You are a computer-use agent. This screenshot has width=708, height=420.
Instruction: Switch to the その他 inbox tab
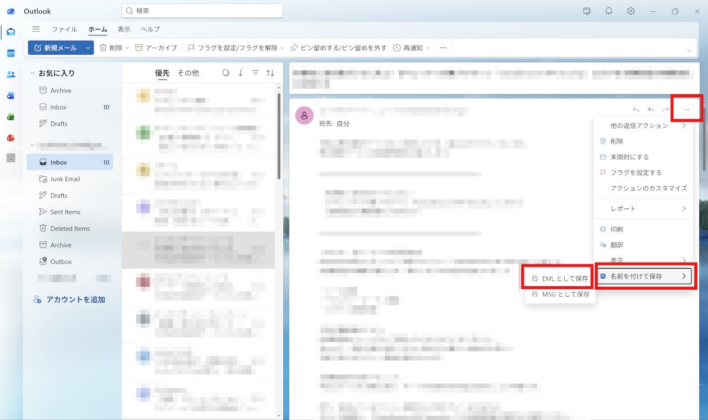click(188, 73)
